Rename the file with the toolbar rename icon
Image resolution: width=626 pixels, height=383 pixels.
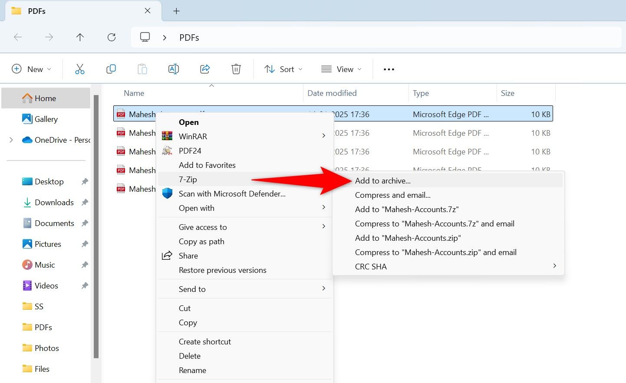173,69
